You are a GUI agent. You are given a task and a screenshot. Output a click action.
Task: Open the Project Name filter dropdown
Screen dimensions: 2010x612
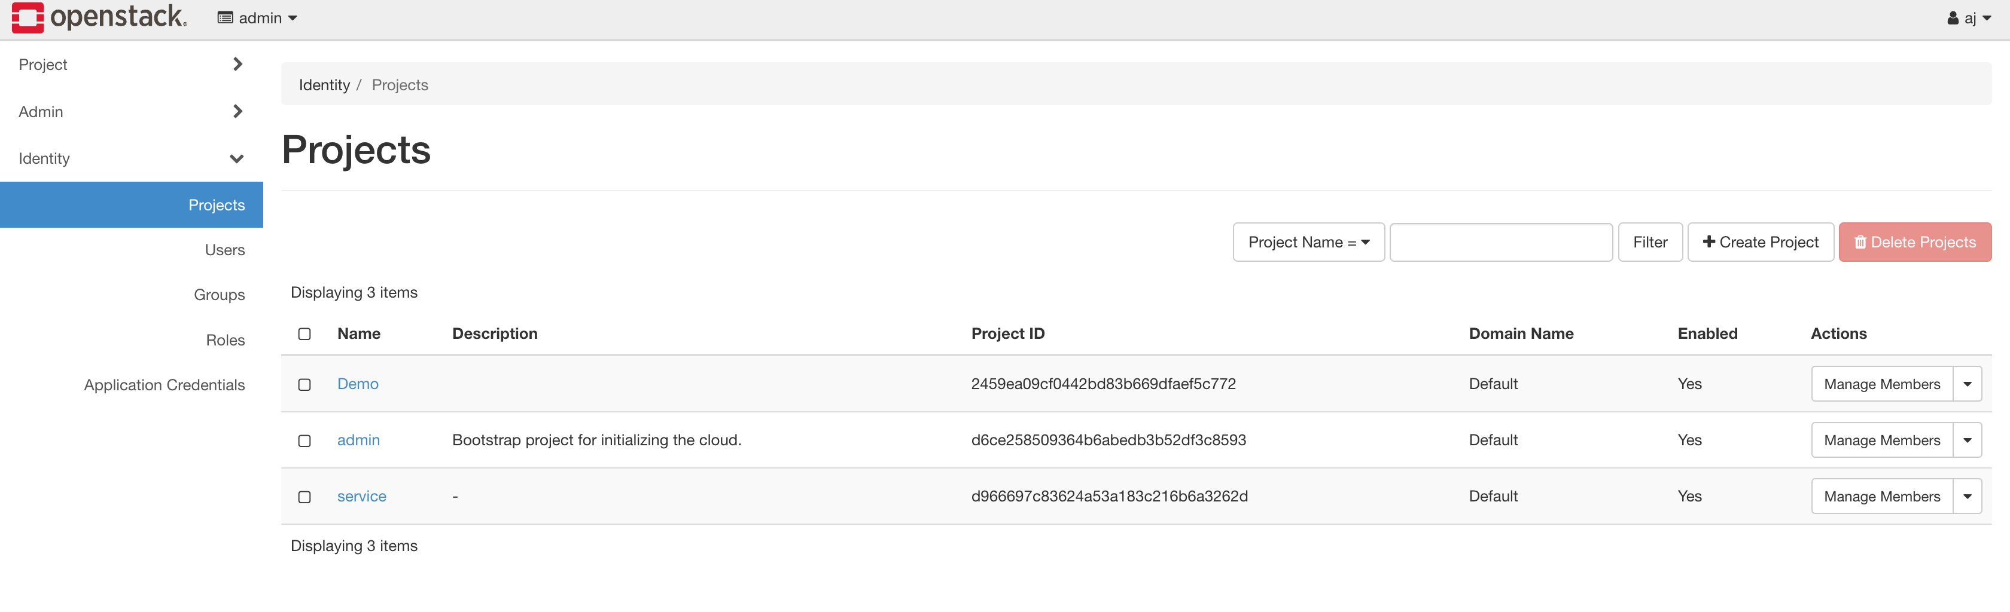tap(1308, 243)
